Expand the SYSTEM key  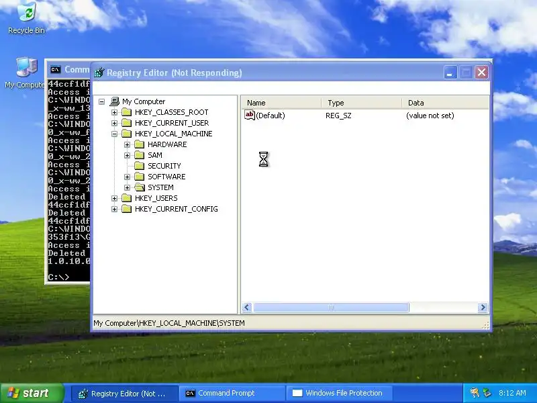click(127, 187)
